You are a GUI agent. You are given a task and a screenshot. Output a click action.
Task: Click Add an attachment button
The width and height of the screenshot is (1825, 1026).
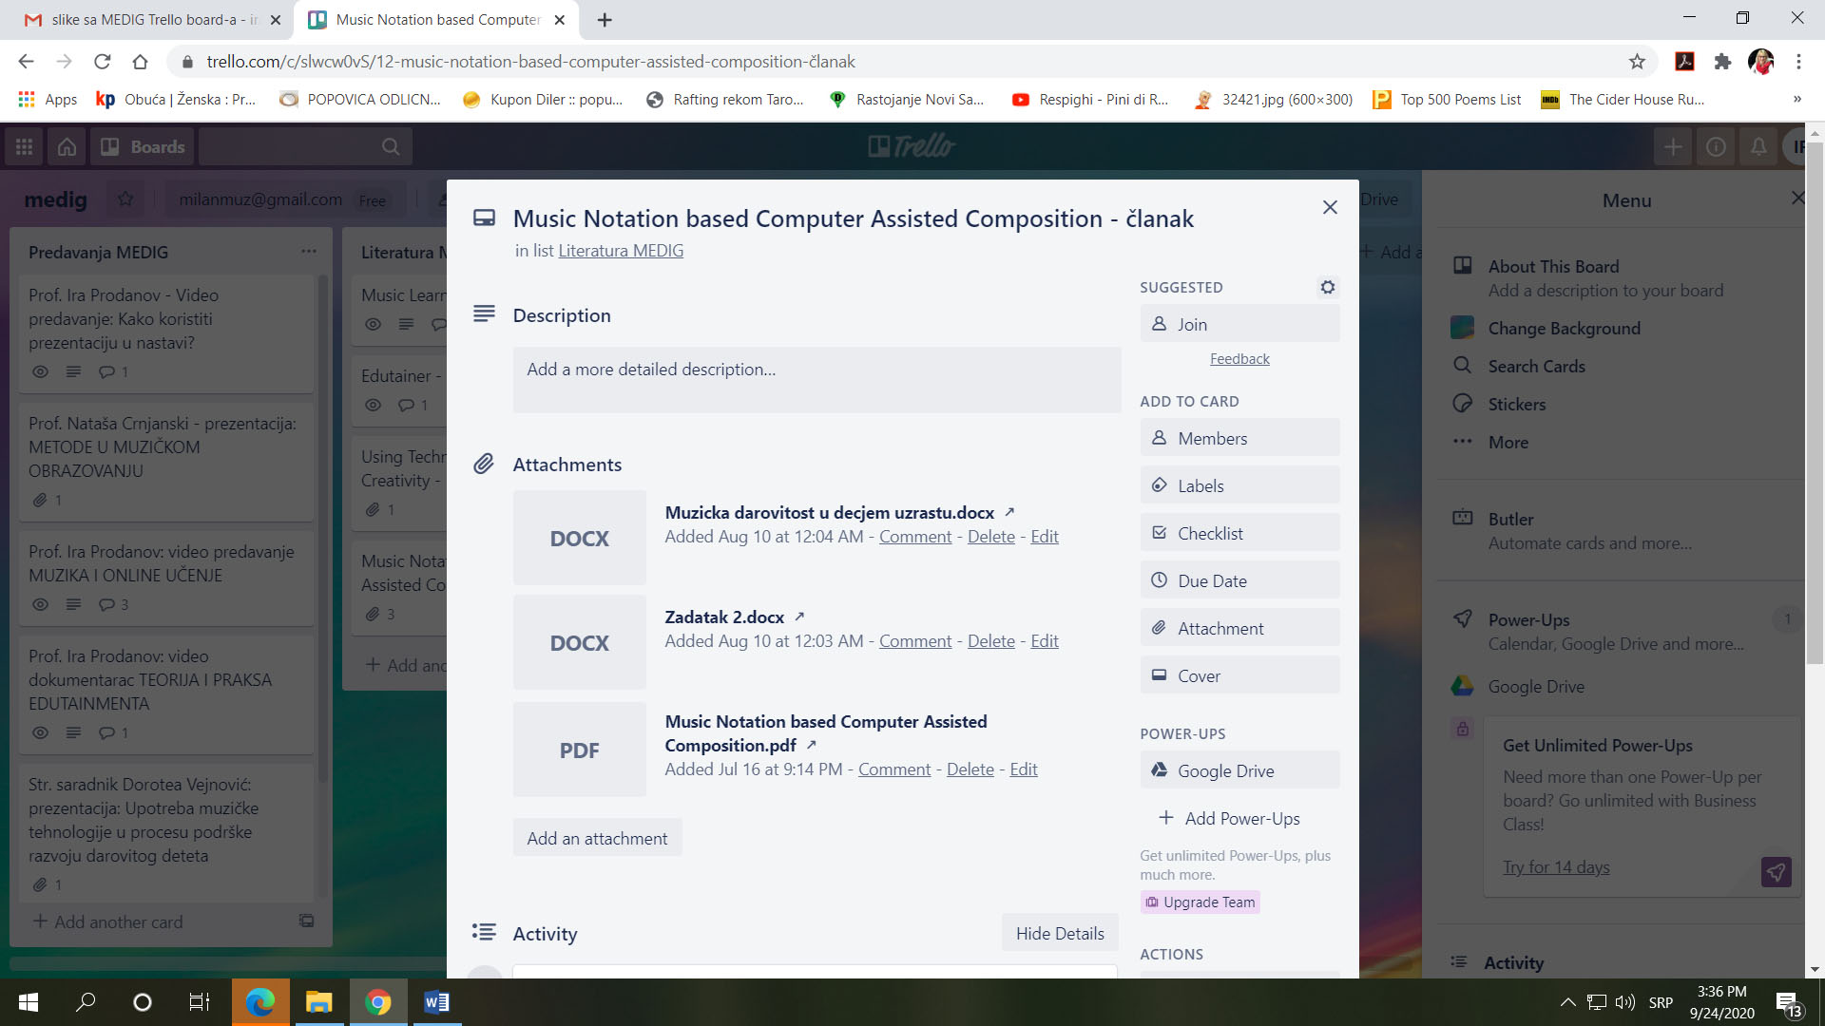[597, 838]
